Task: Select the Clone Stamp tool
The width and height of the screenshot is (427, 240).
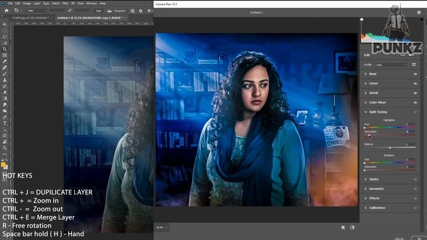Action: coord(5,80)
